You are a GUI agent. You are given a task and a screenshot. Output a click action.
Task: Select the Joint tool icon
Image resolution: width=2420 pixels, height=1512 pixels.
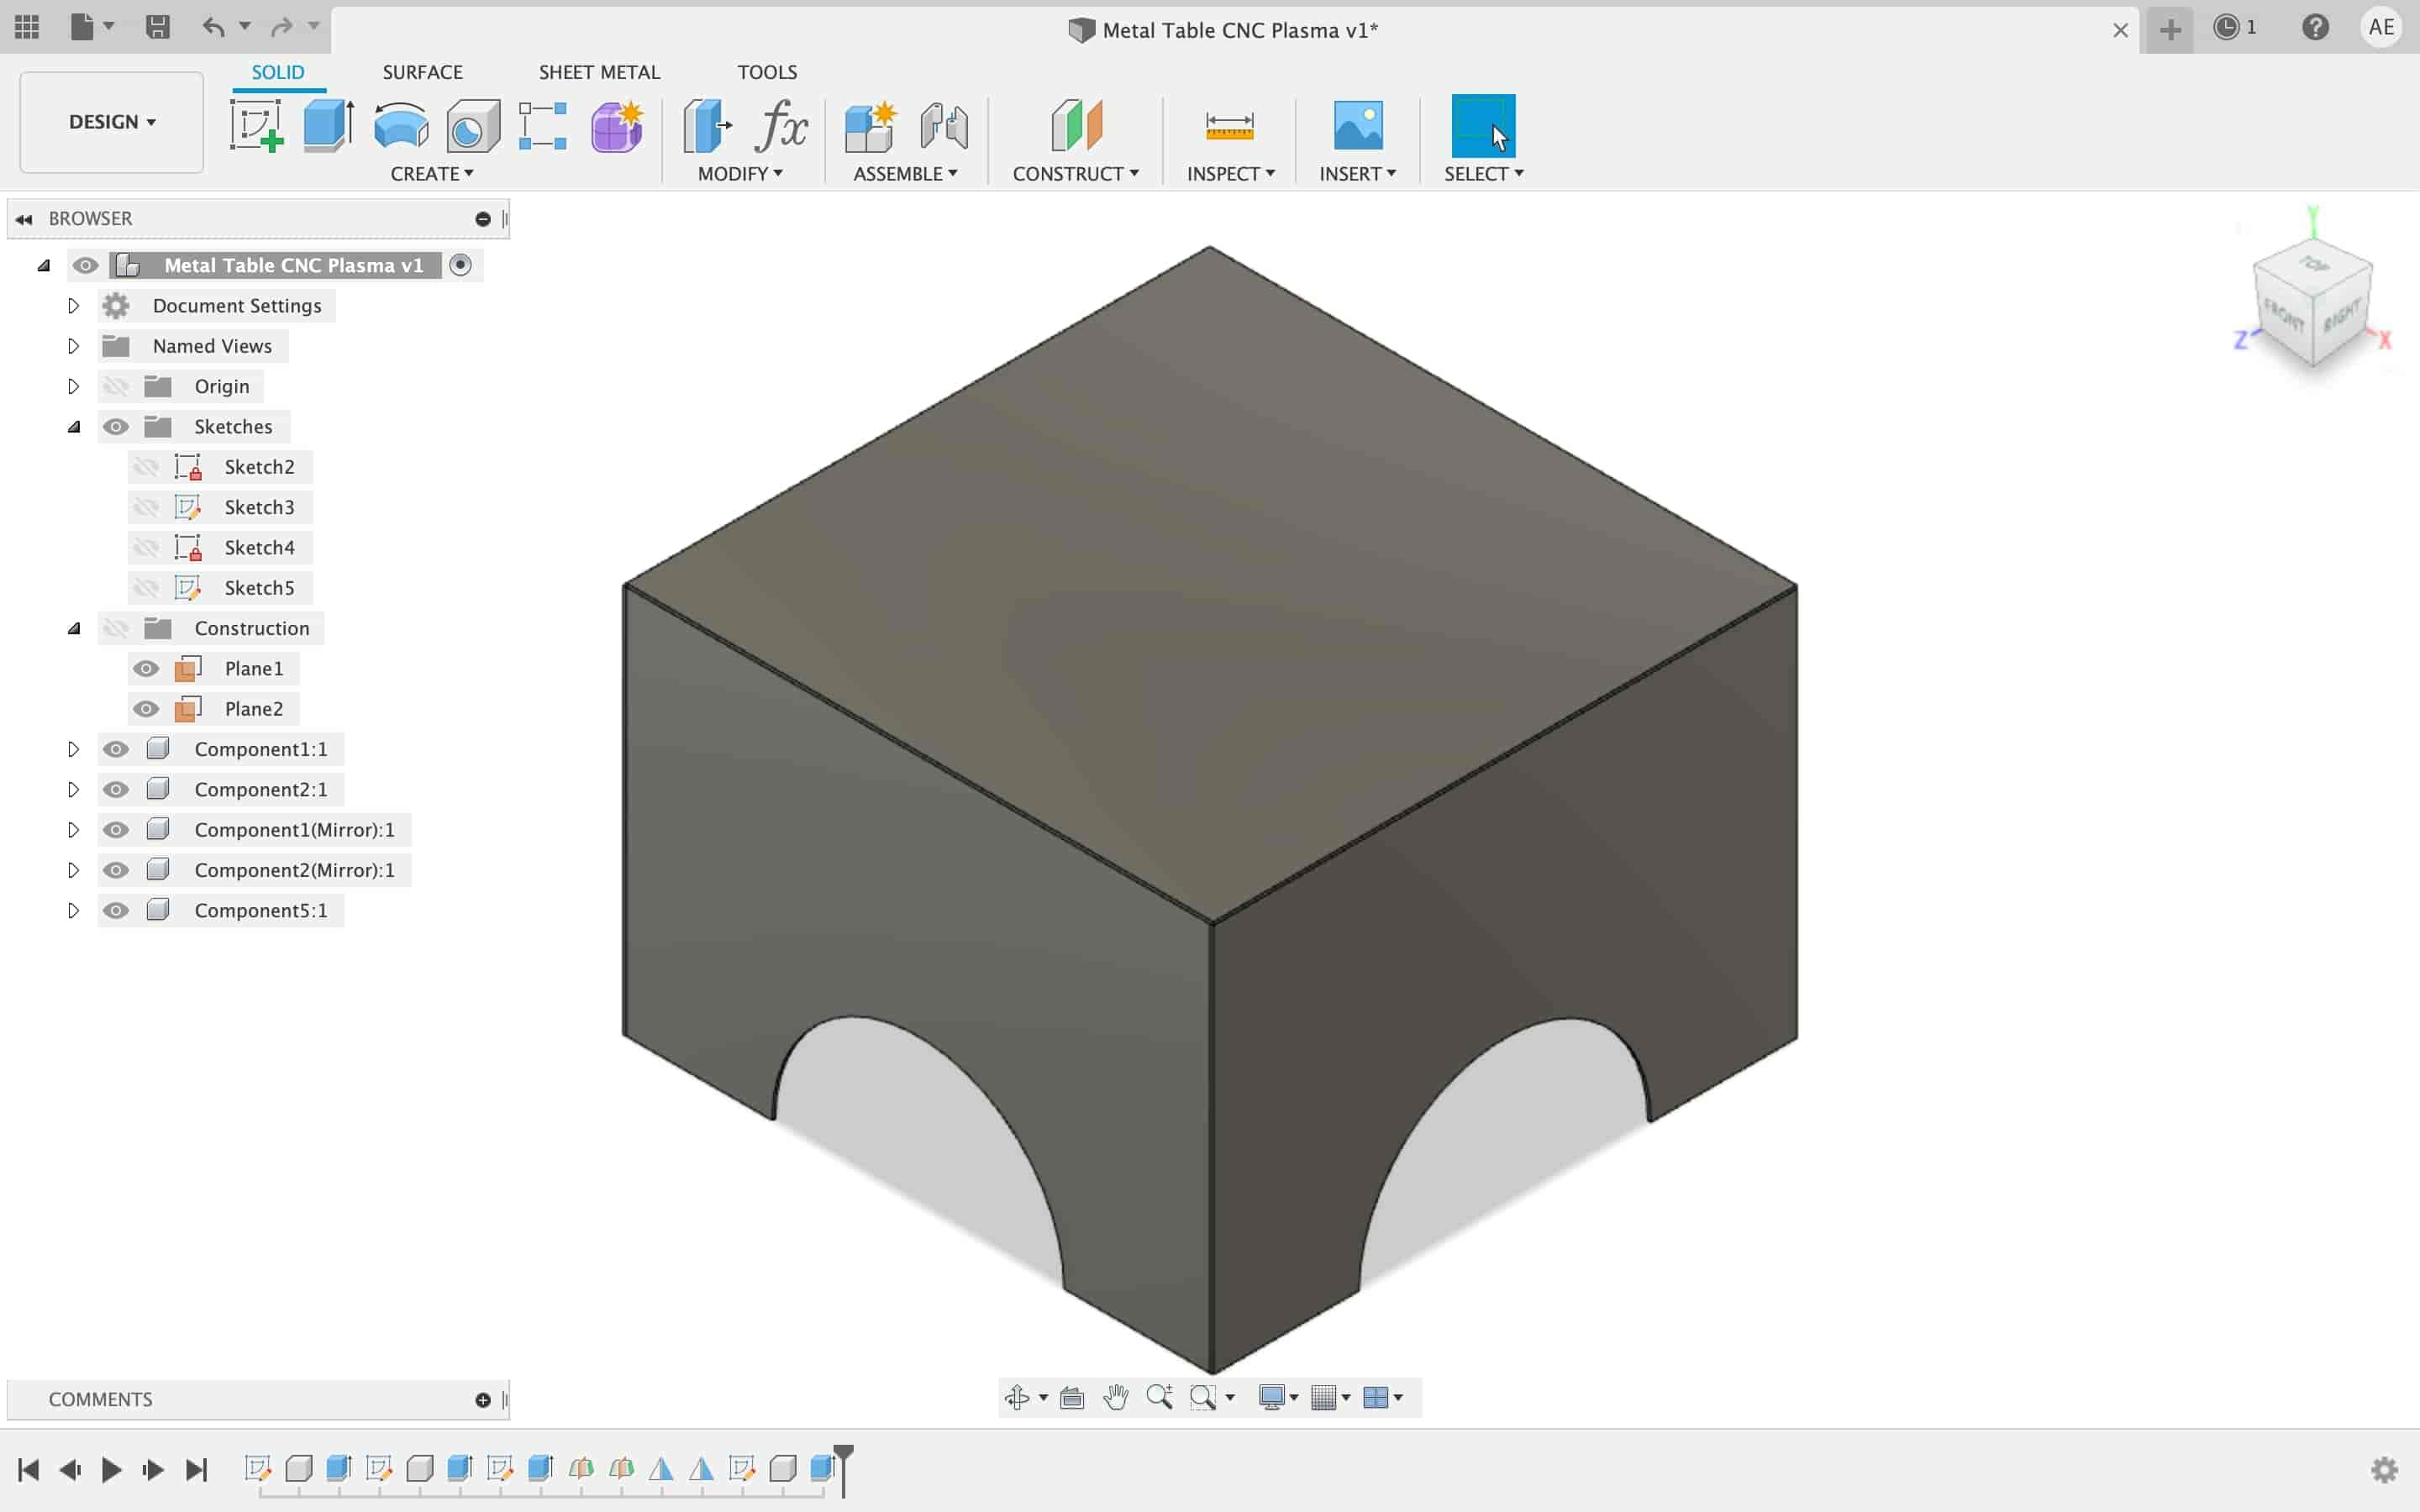pyautogui.click(x=944, y=127)
